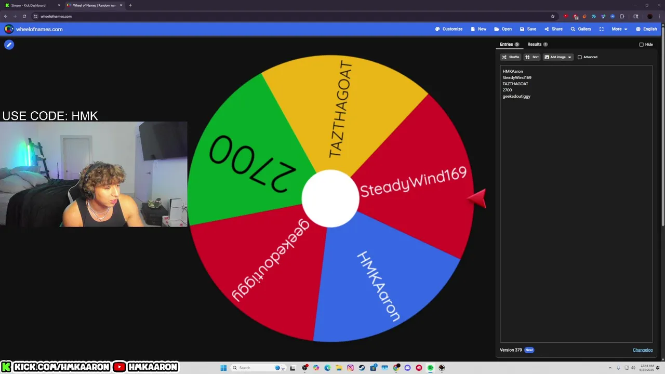Click the HMKAaron entry in the list
The height and width of the screenshot is (374, 665).
[x=513, y=71]
